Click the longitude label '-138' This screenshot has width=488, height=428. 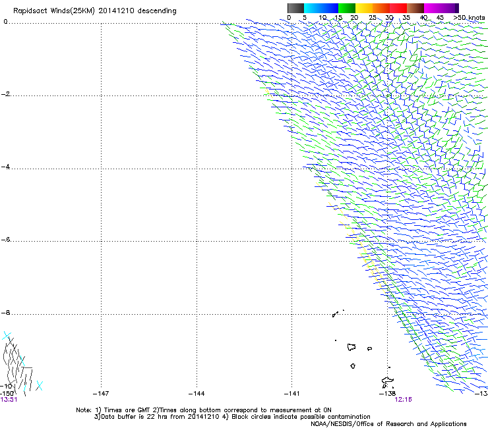[x=387, y=394]
